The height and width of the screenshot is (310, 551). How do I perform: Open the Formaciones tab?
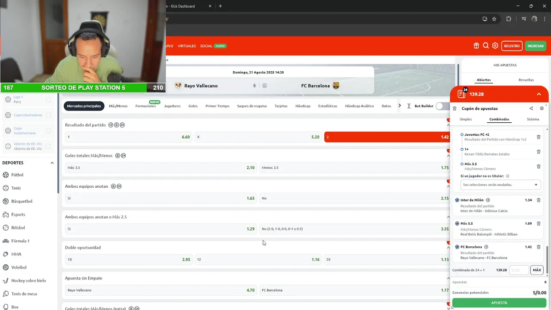[x=145, y=106]
